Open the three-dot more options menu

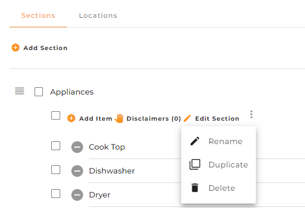click(x=251, y=115)
